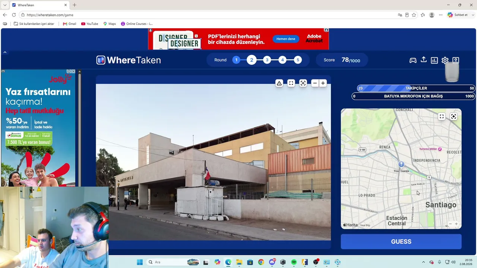
Task: Click the Santiago label on the map
Action: (x=441, y=205)
